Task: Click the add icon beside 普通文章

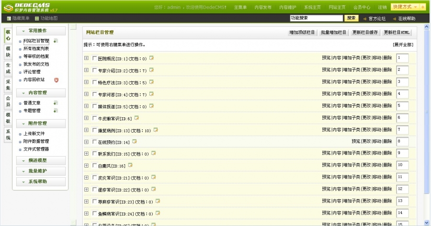Action: click(x=56, y=103)
